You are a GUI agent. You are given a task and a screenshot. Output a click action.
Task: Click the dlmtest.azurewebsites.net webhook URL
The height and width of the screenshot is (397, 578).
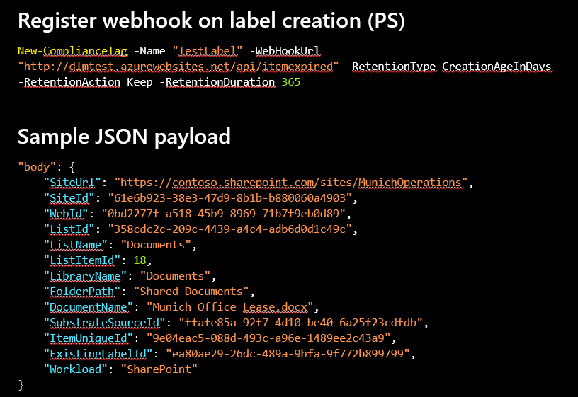coord(178,67)
